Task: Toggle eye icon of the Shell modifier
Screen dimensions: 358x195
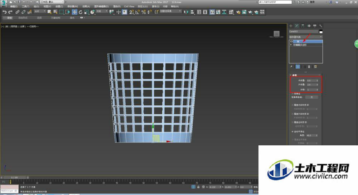Action: point(291,41)
